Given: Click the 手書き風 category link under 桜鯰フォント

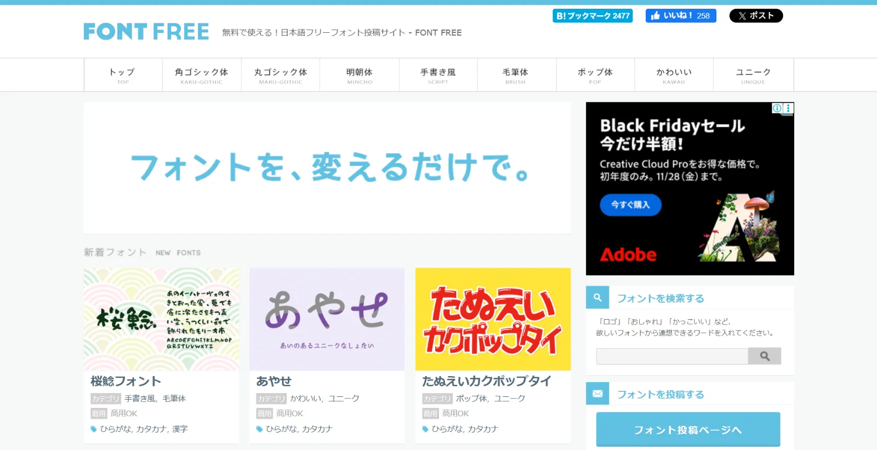Looking at the screenshot, I should click(x=140, y=399).
